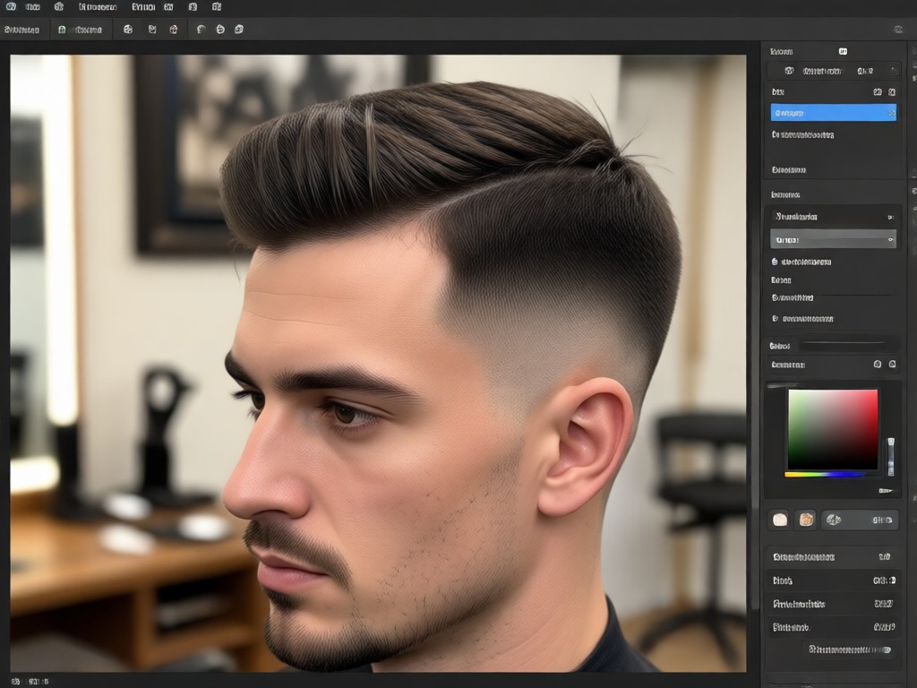Open the dark dropdown directly above the gray dropdown

[x=834, y=217]
